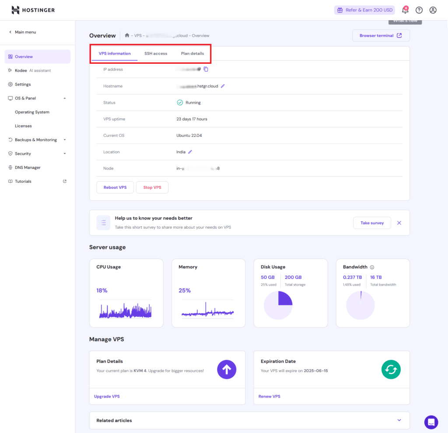Click the 18% CPU usage value

[101, 290]
